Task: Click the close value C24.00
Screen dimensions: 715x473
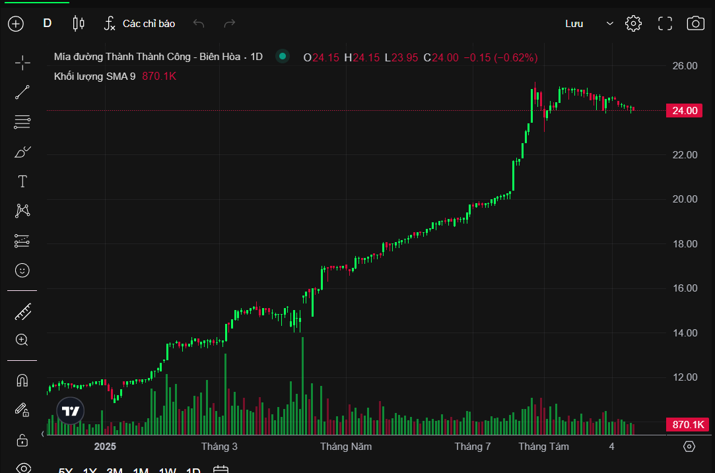Action: (441, 58)
